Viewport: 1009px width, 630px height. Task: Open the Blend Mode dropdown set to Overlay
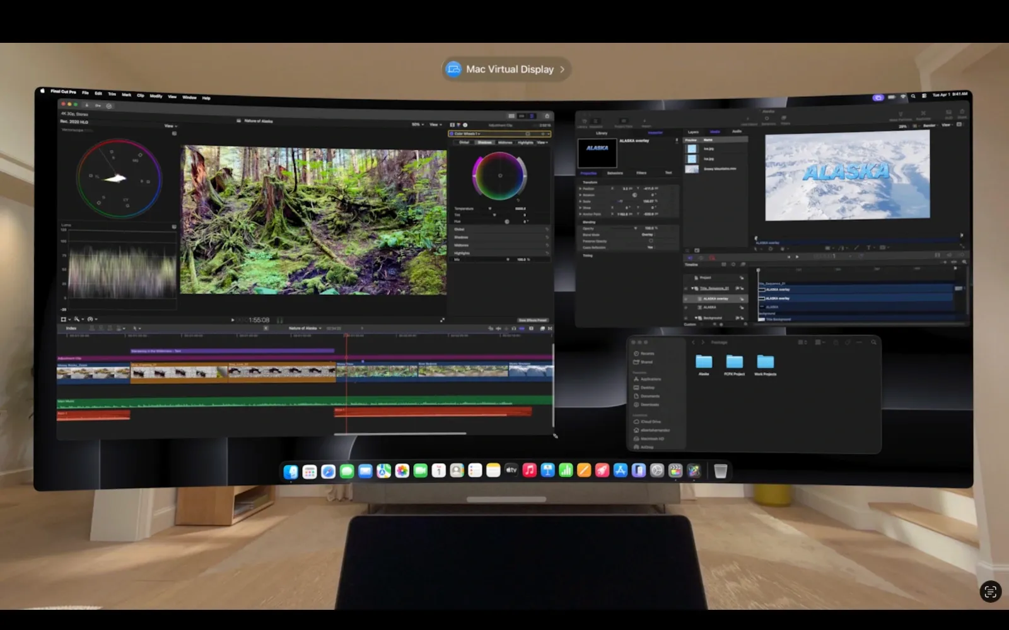pyautogui.click(x=648, y=235)
